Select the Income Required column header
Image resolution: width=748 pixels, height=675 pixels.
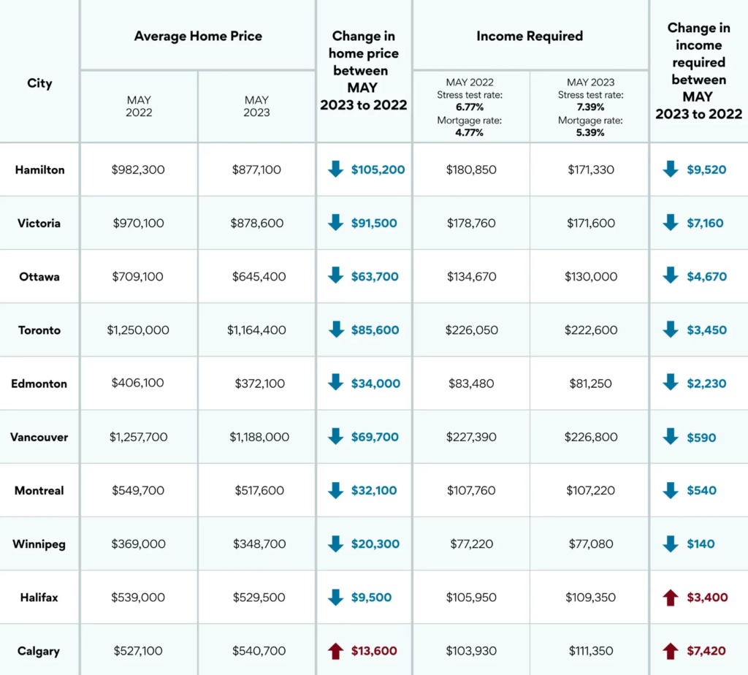coord(530,36)
